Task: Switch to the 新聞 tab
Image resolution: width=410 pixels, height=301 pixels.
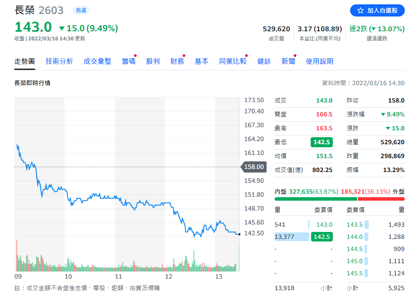Action: pos(288,61)
